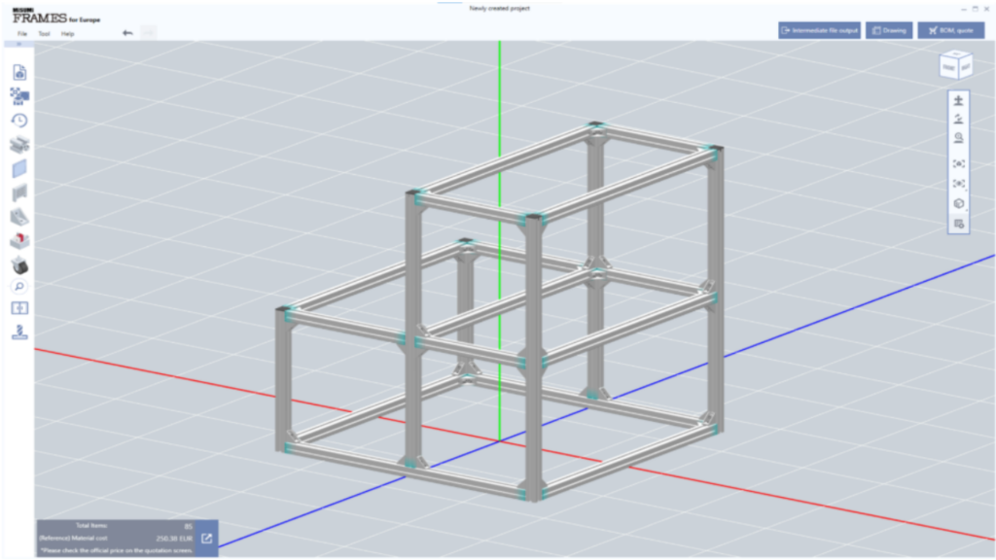
Task: Collapse the left sidebar toolbar
Action: pos(18,45)
